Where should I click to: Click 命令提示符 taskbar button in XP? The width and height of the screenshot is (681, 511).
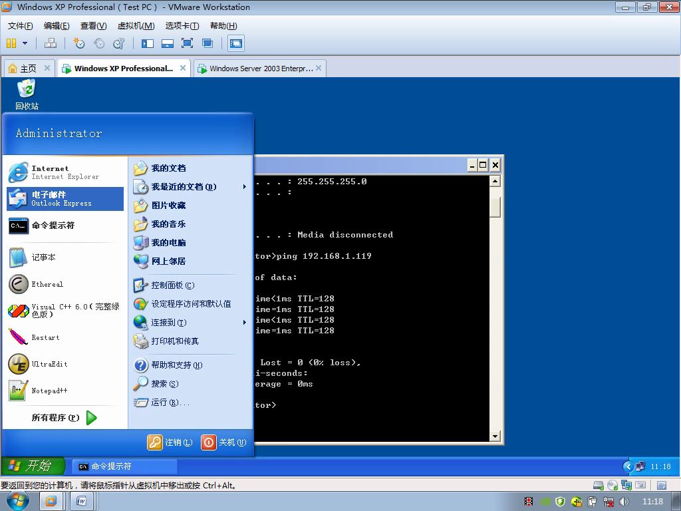124,466
